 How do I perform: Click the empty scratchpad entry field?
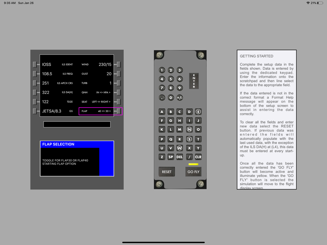click(x=77, y=124)
